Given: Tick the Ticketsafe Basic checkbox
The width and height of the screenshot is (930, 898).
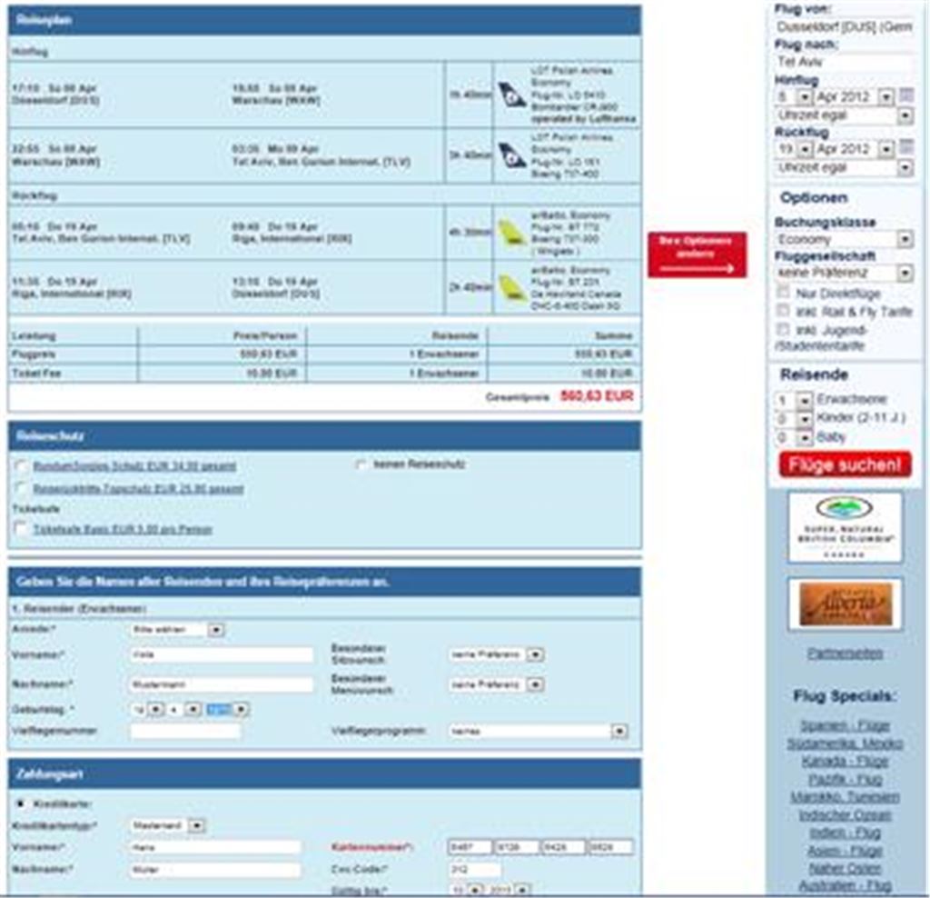Looking at the screenshot, I should [x=20, y=529].
